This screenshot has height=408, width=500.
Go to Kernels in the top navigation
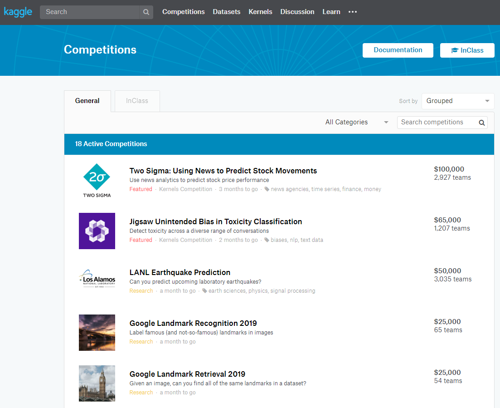pos(260,12)
